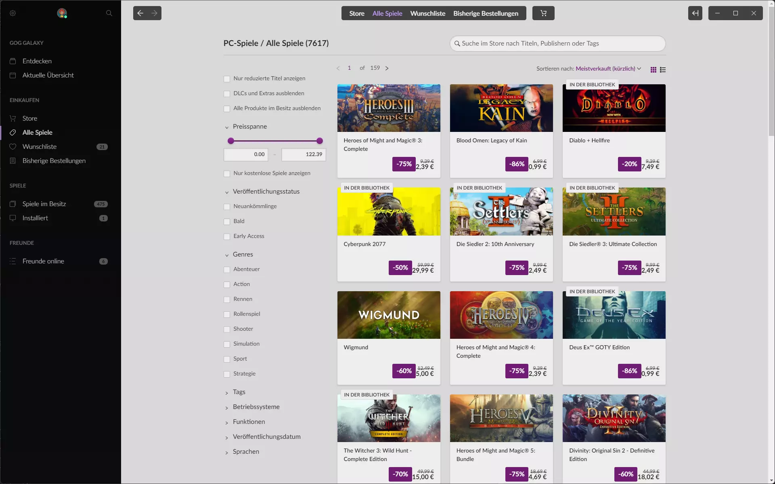Click the maximum price slider handle

[320, 141]
